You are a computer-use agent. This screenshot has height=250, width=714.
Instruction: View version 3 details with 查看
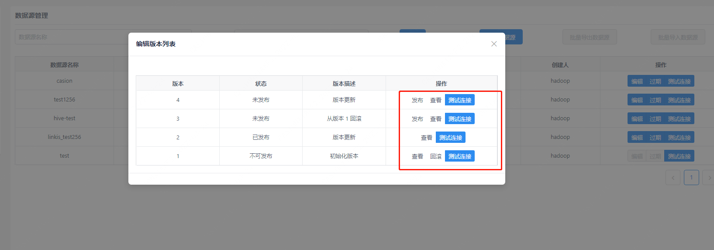(435, 119)
